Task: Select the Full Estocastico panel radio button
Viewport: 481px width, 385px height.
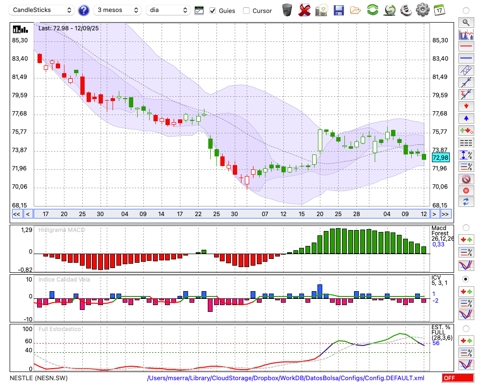Action: (x=466, y=329)
